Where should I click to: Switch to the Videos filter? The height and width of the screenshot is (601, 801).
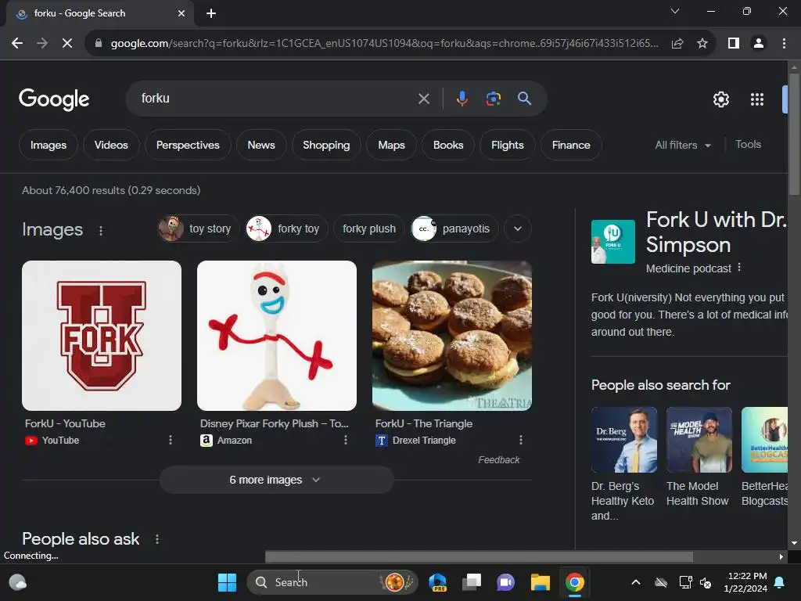coord(111,145)
